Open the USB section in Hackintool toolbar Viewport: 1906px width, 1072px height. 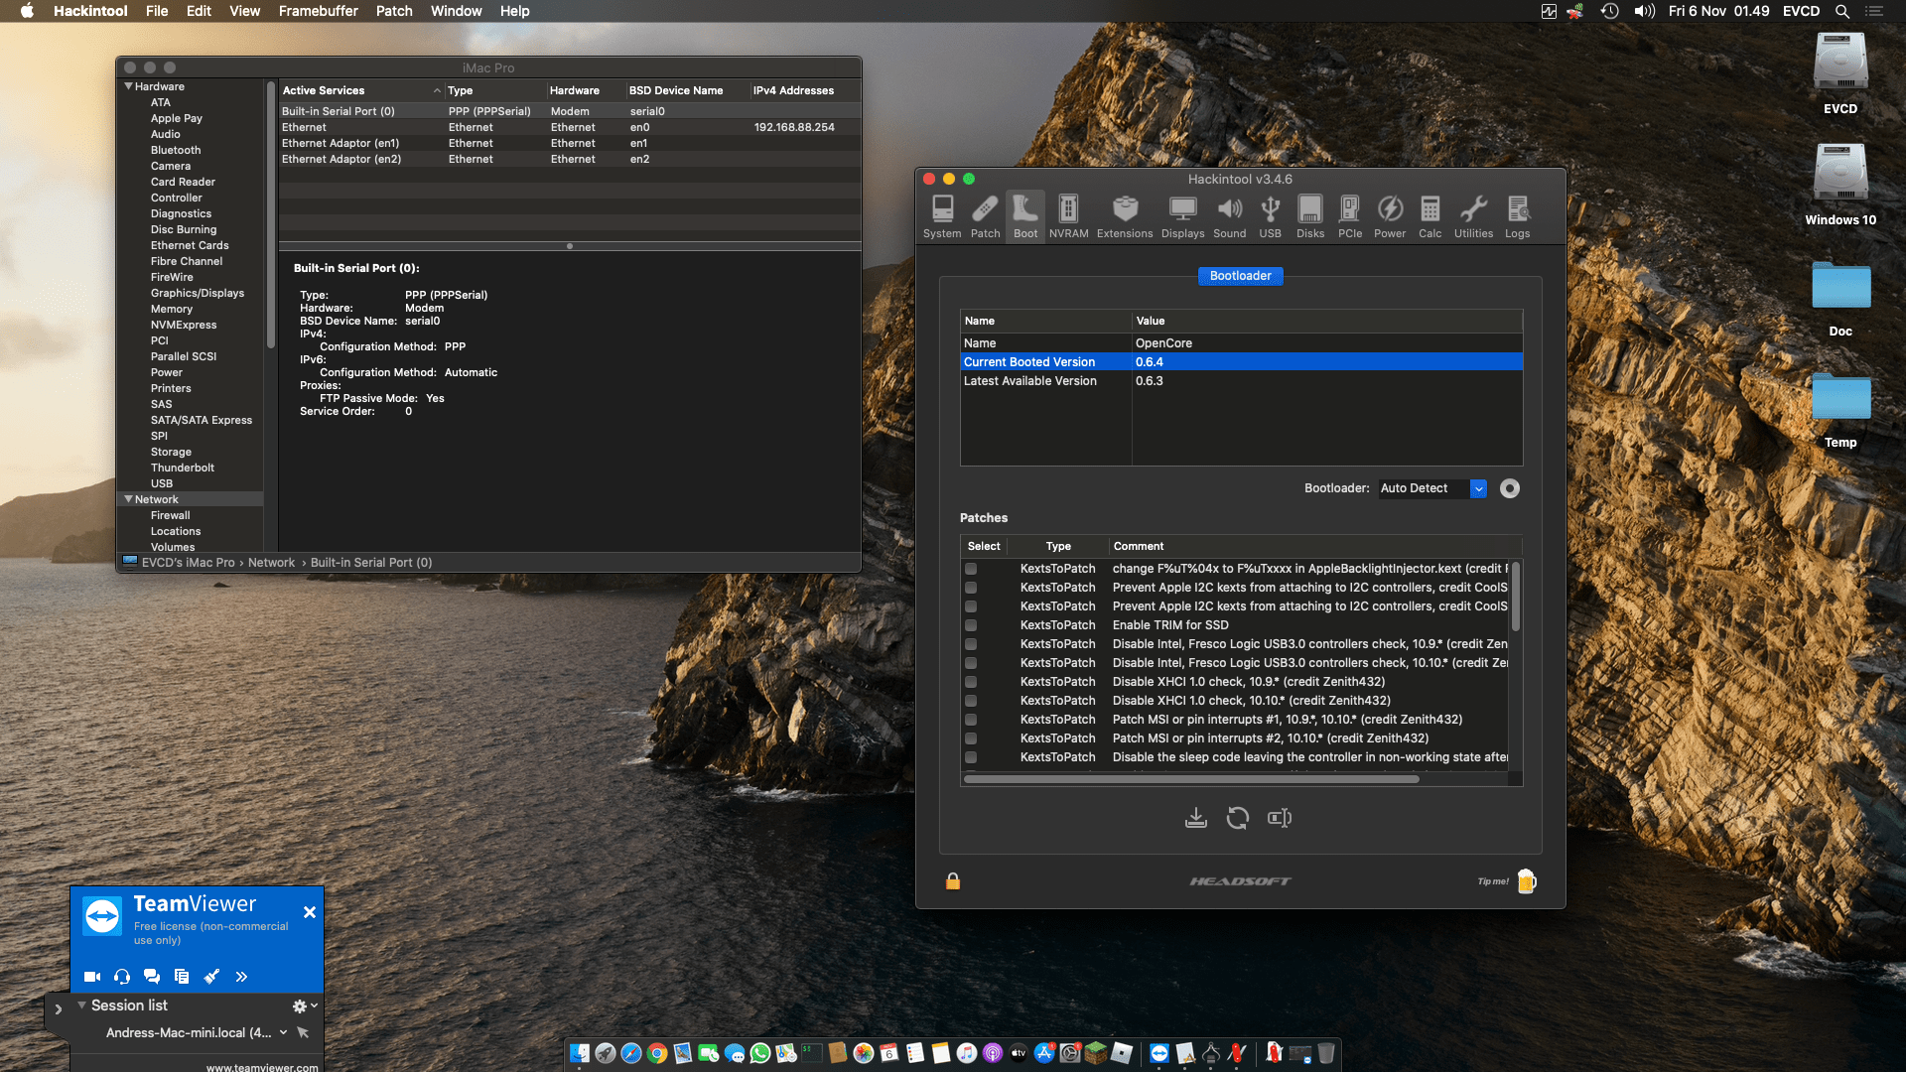1270,216
